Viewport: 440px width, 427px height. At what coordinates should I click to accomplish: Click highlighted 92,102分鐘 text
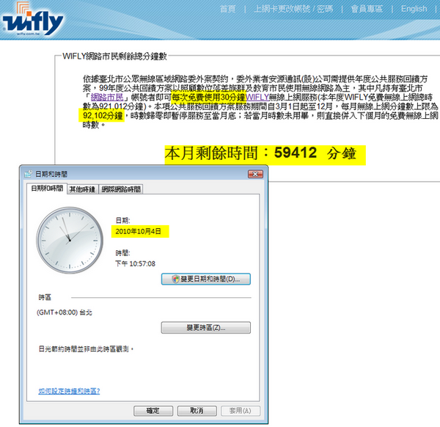[x=103, y=116]
